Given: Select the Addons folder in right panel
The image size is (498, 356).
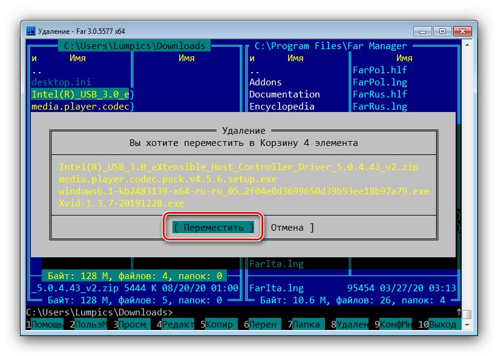Looking at the screenshot, I should coord(265,82).
